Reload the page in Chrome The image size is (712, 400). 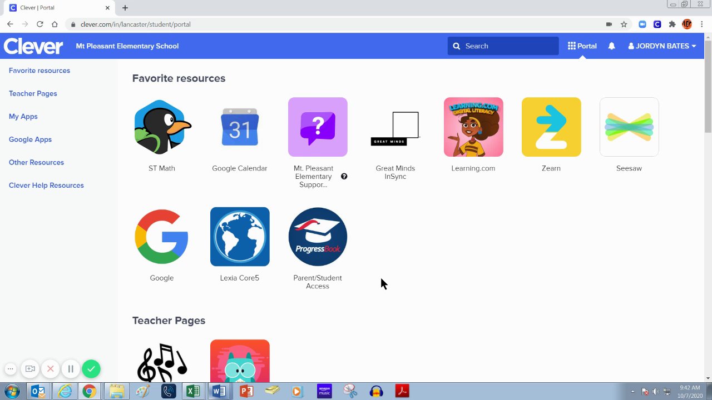(x=39, y=24)
